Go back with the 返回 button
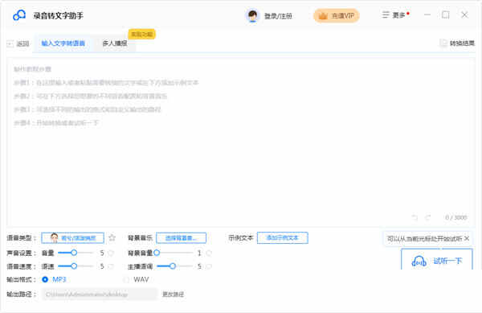Image resolution: width=482 pixels, height=313 pixels. [x=18, y=43]
